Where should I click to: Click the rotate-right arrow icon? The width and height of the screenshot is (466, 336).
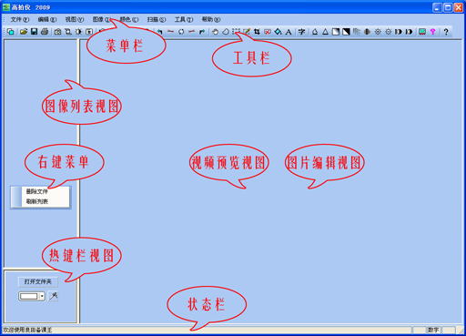(x=202, y=32)
